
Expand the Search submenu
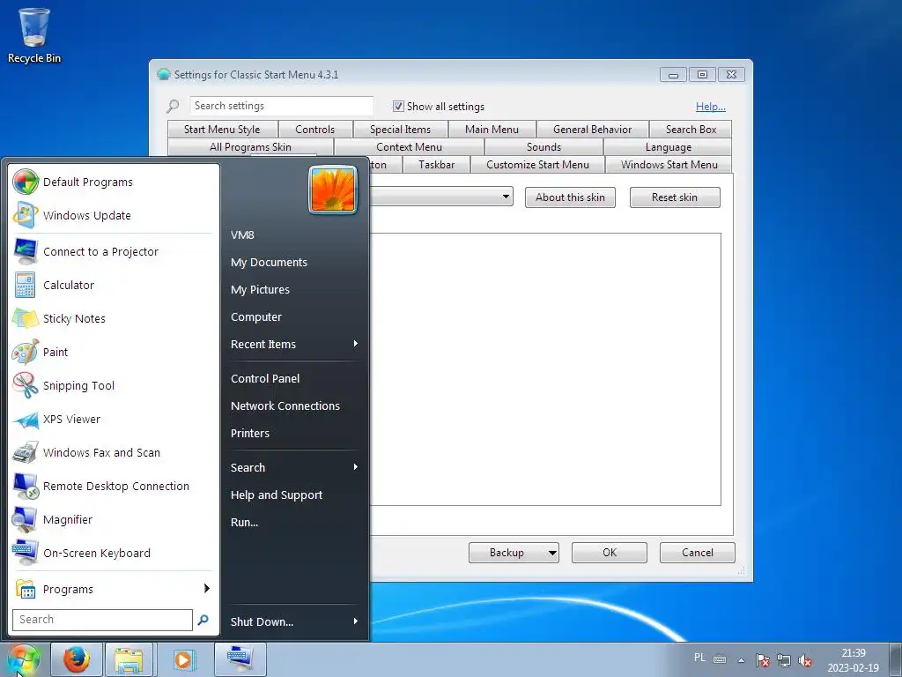pyautogui.click(x=294, y=467)
